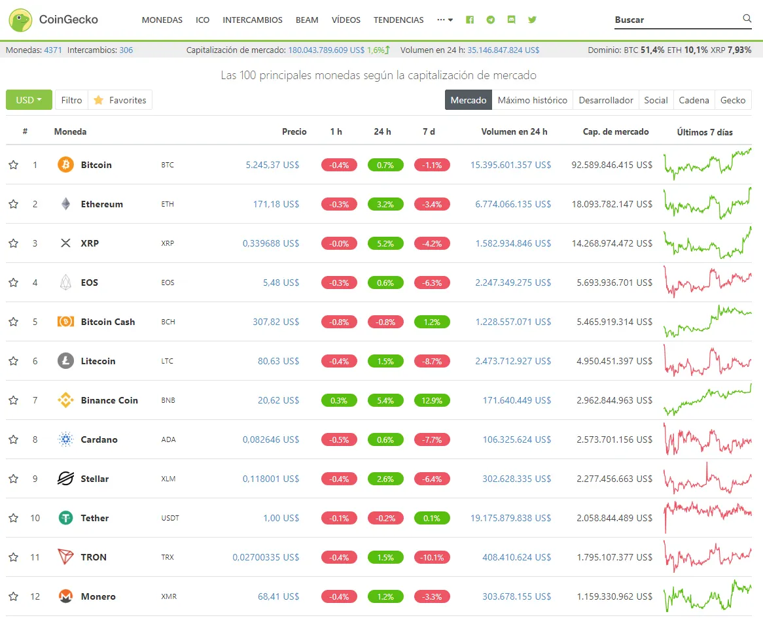Screen dimensions: 763x618
Task: Open the USD currency dropdown
Action: click(x=29, y=100)
